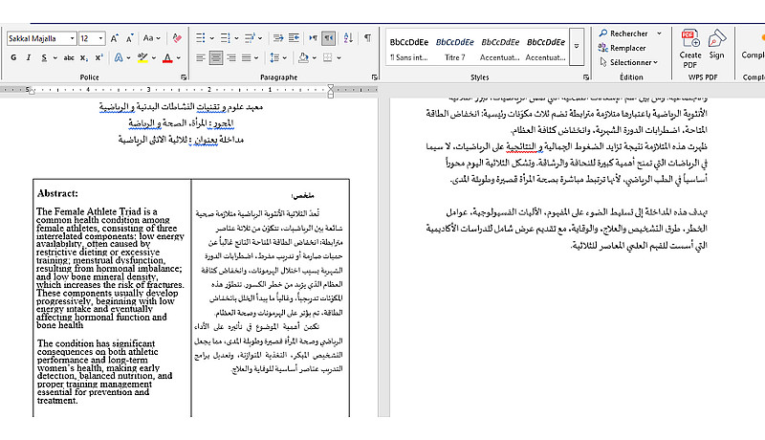Set left-to-right text direction
Image resolution: width=765 pixels, height=440 pixels.
point(313,38)
